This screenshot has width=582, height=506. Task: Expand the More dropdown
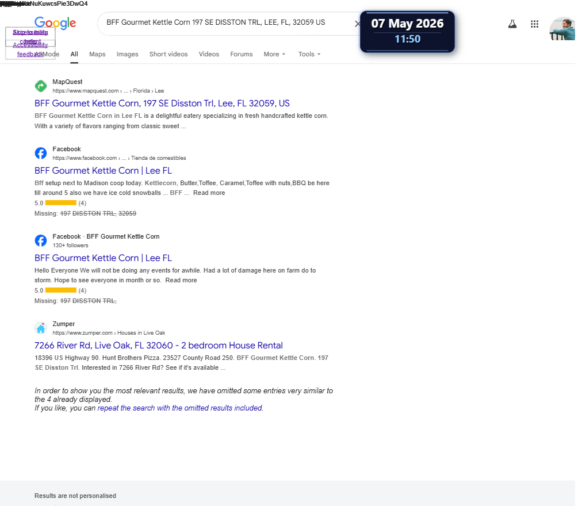point(275,54)
